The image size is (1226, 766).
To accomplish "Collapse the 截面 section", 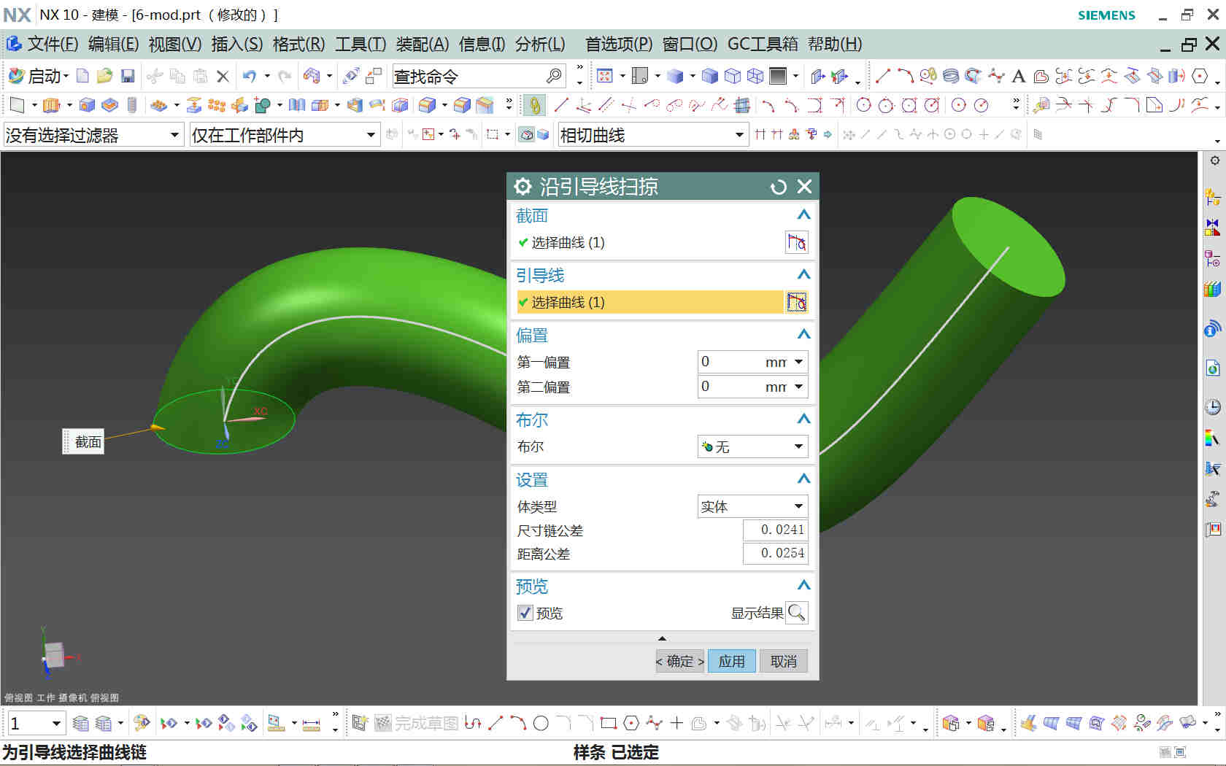I will click(x=803, y=215).
